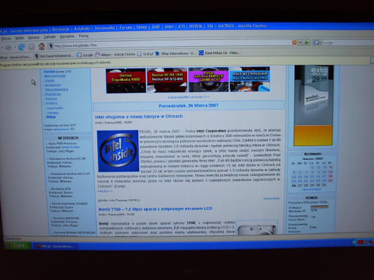The image size is (374, 280).
Task: Open the Noctua NF-R8-1800 review thumbnail
Action: pos(167,80)
